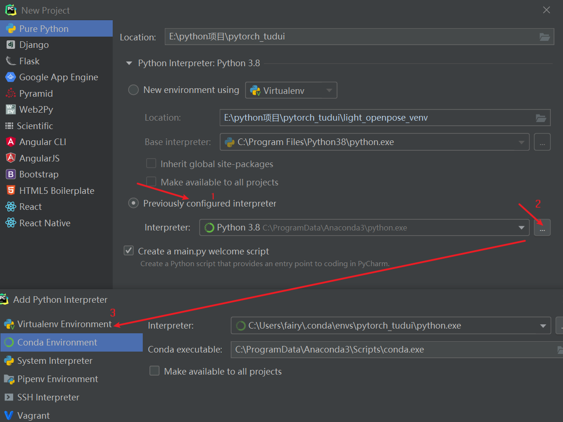
Task: Toggle Make available to all projects in Add Interpreter
Action: pos(154,371)
